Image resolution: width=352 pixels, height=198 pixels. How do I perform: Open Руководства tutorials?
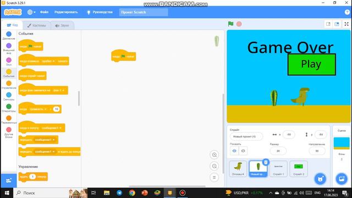pyautogui.click(x=100, y=12)
